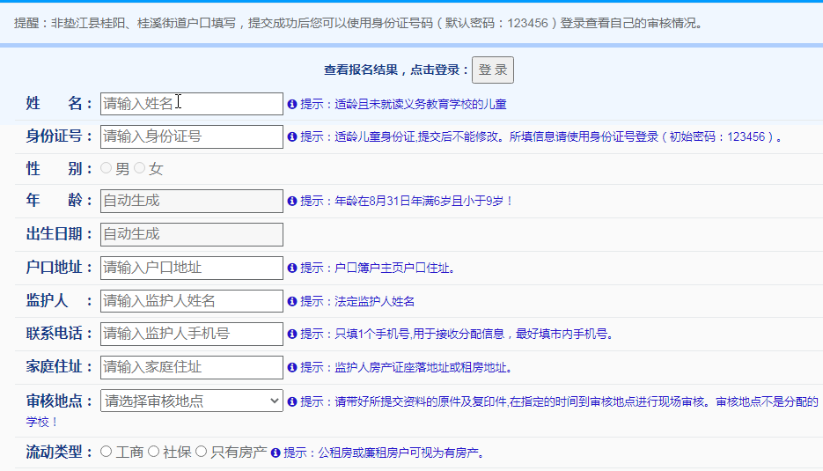Click the info icon beside 户口地址 hint
This screenshot has width=823, height=471.
[x=292, y=269]
